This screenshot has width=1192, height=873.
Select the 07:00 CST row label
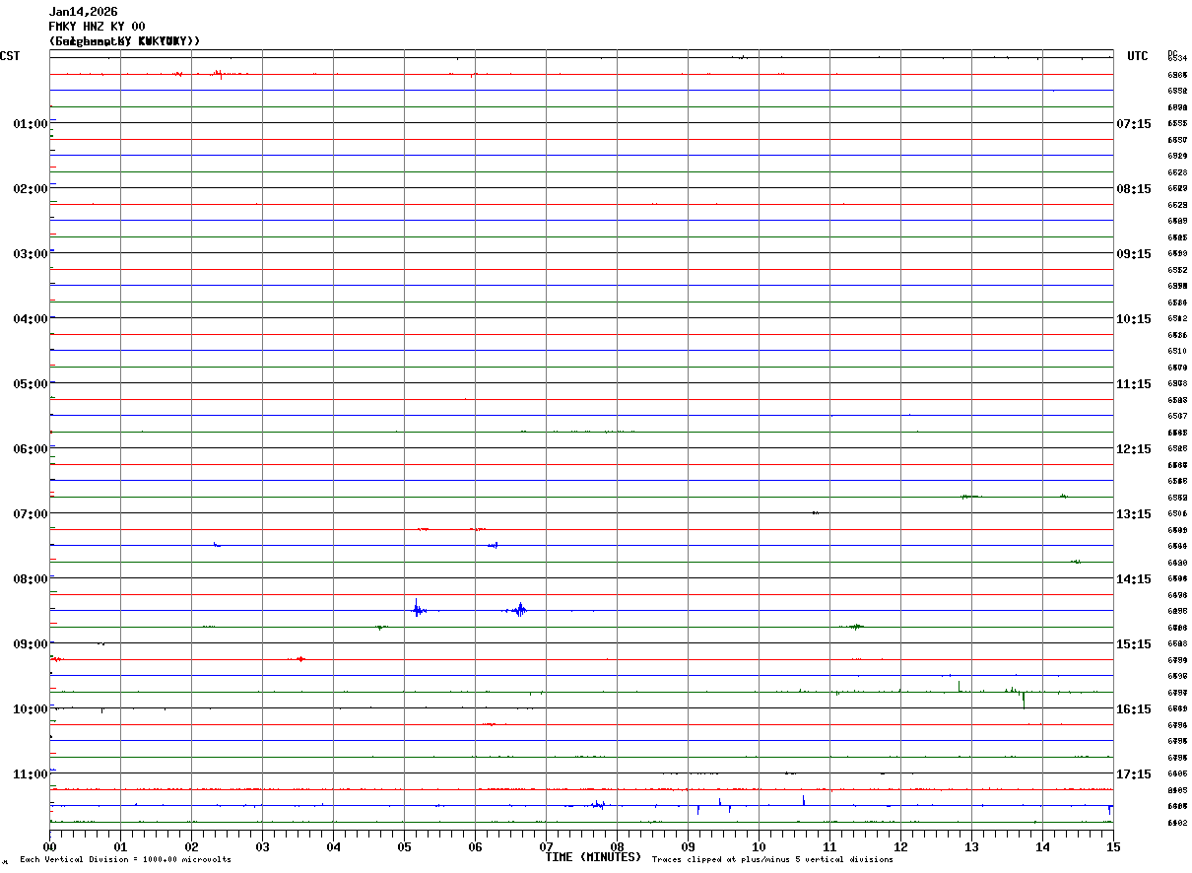tap(31, 514)
